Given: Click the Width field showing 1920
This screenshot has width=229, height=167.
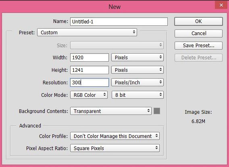Looking at the screenshot, I should click(x=90, y=57).
